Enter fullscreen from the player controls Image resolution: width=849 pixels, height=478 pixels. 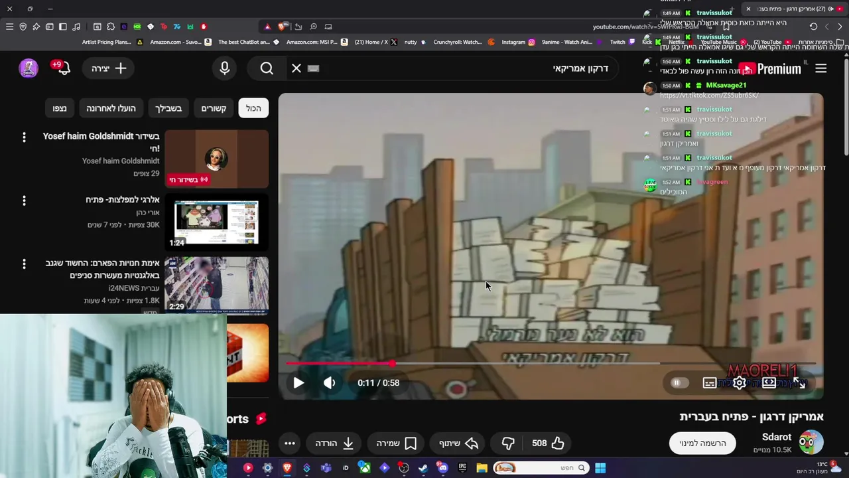coord(799,383)
